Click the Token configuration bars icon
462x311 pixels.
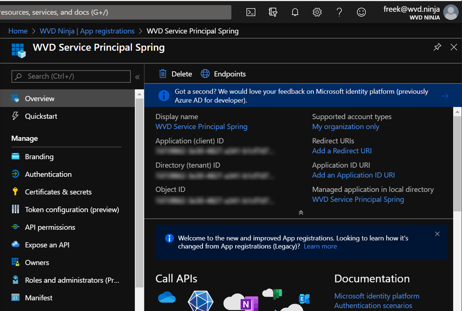click(x=15, y=209)
